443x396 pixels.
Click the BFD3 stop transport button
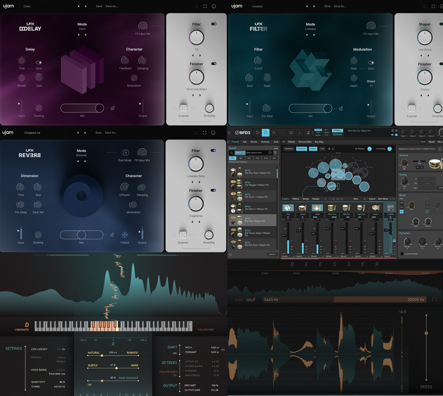(265, 132)
